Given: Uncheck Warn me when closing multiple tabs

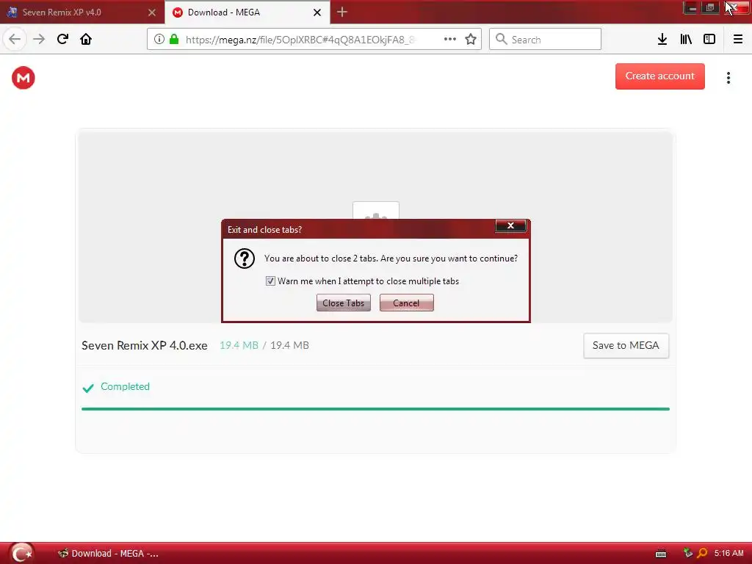Looking at the screenshot, I should [270, 281].
